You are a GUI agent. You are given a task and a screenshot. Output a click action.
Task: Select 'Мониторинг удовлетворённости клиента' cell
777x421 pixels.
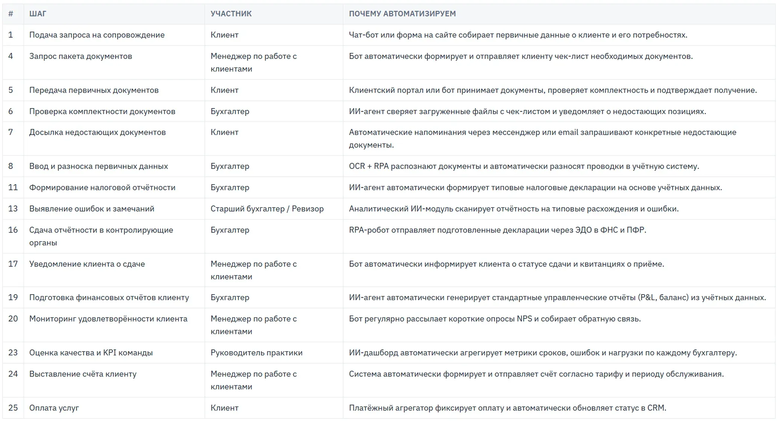pos(108,319)
